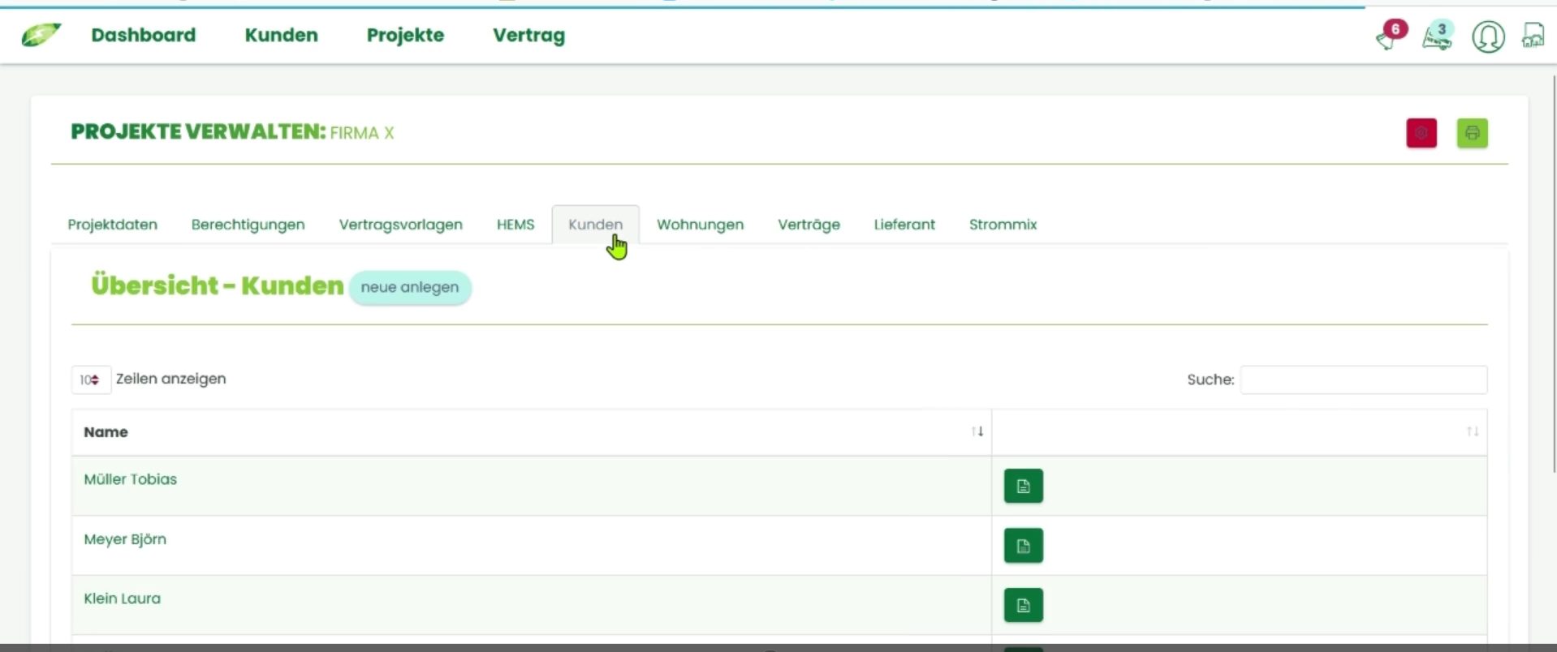This screenshot has height=652, width=1557.
Task: Switch to the Strommix tab
Action: tap(1003, 225)
